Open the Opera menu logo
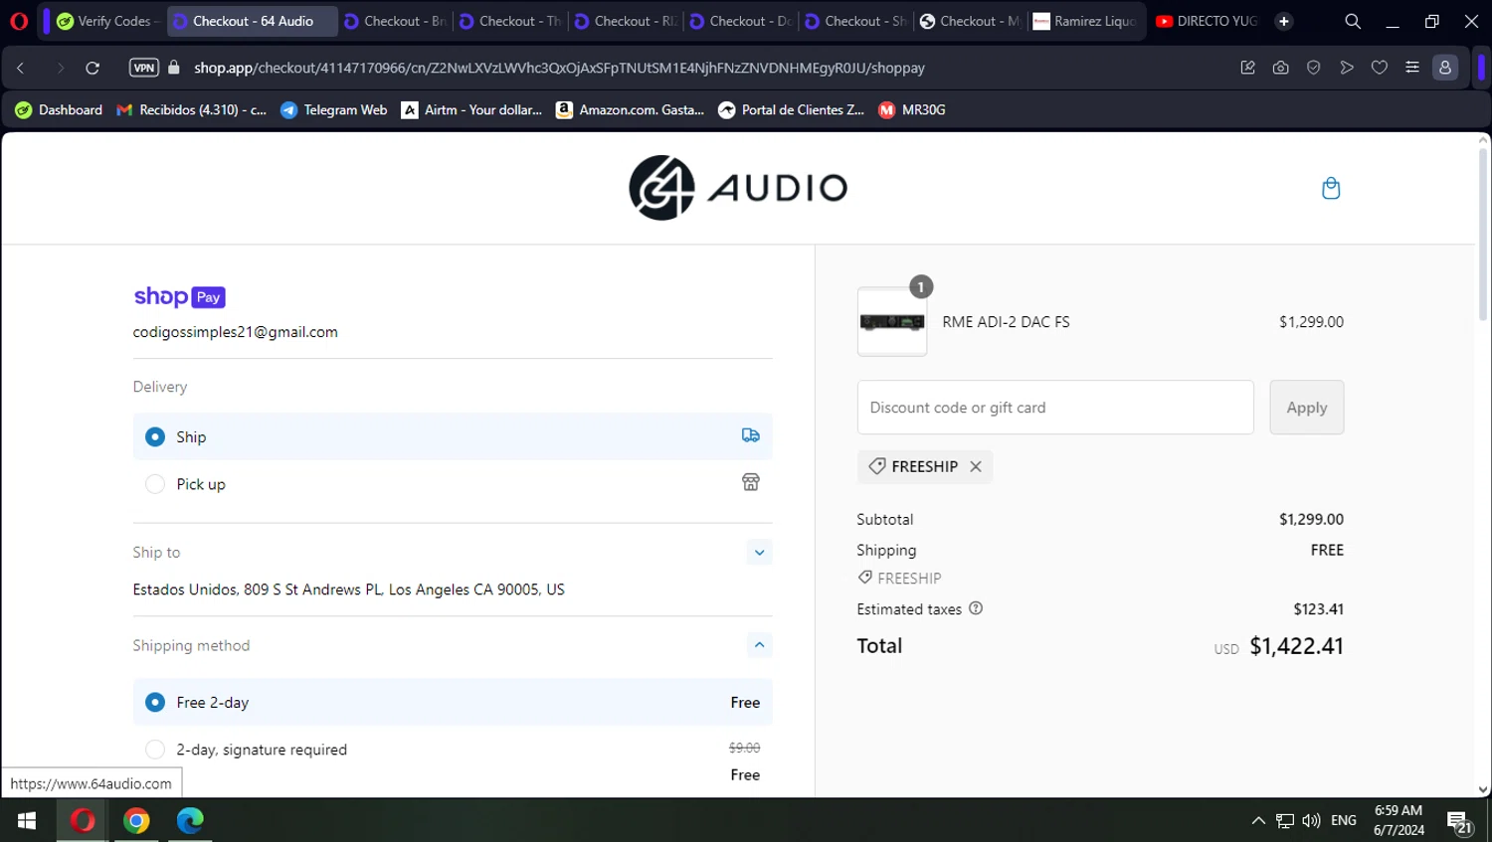The width and height of the screenshot is (1492, 842). pos(18,21)
